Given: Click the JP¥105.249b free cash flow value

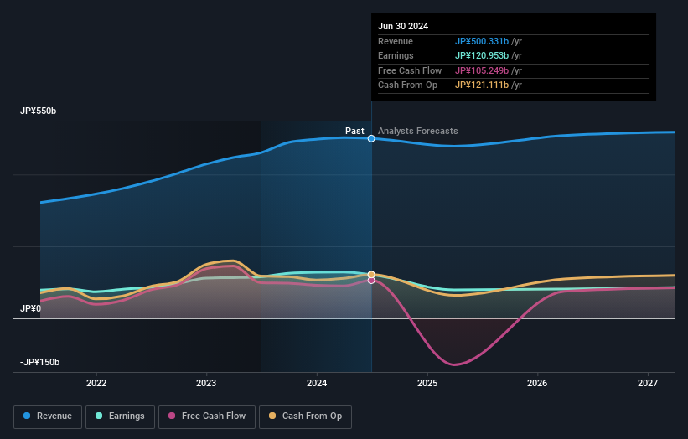Looking at the screenshot, I should [x=482, y=70].
